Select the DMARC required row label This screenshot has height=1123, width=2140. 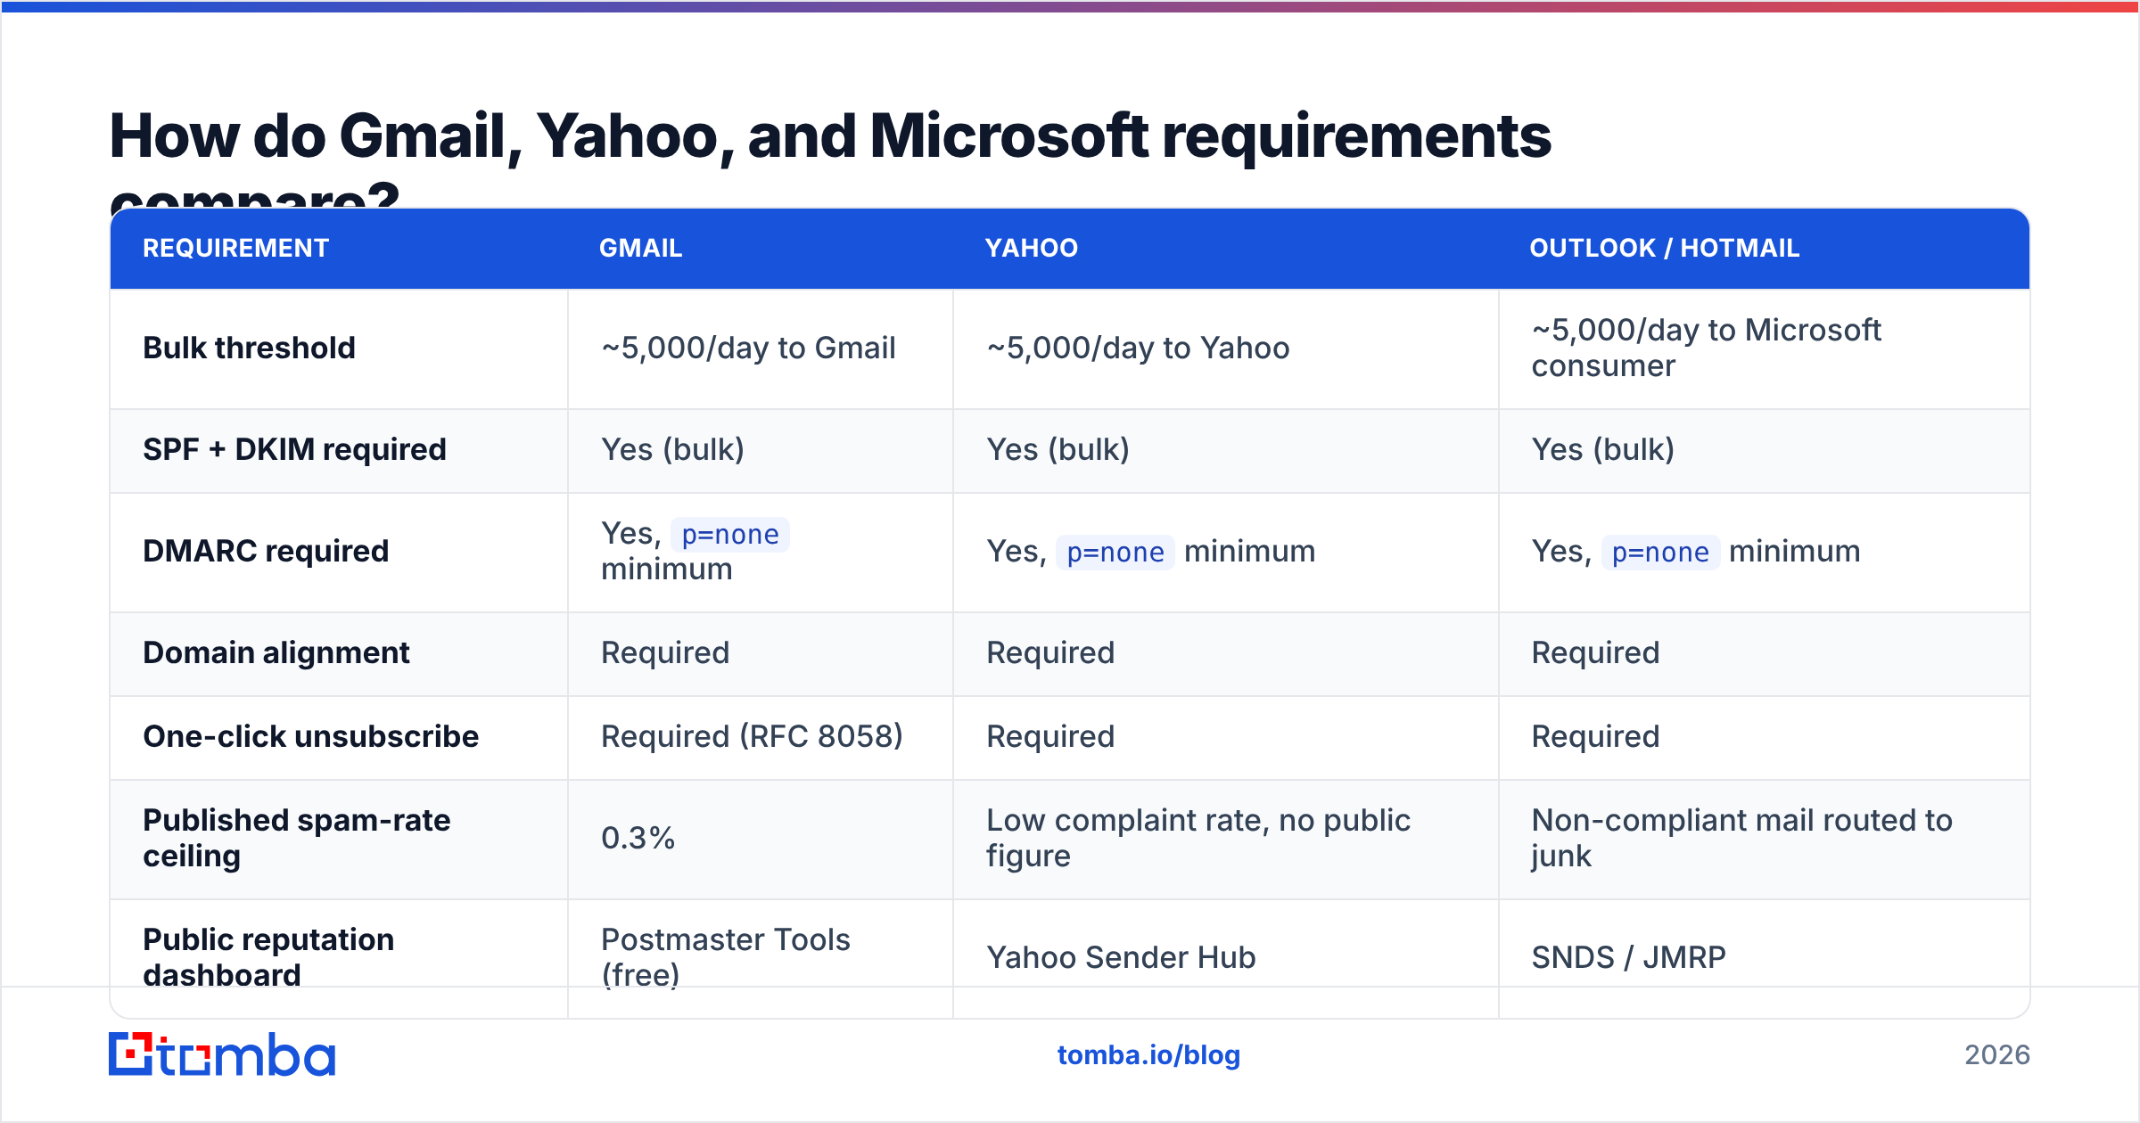click(266, 551)
